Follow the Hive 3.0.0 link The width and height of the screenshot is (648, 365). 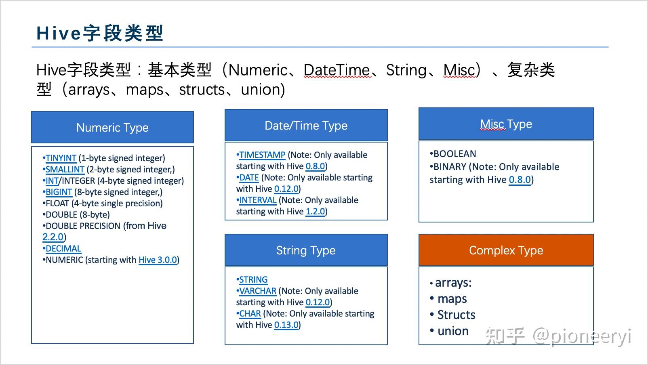[158, 260]
